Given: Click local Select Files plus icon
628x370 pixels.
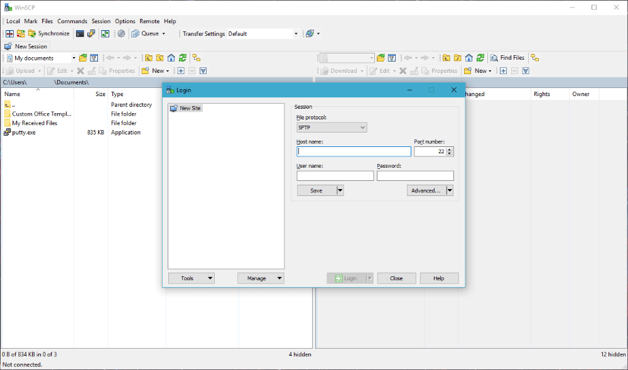Looking at the screenshot, I should (x=181, y=71).
